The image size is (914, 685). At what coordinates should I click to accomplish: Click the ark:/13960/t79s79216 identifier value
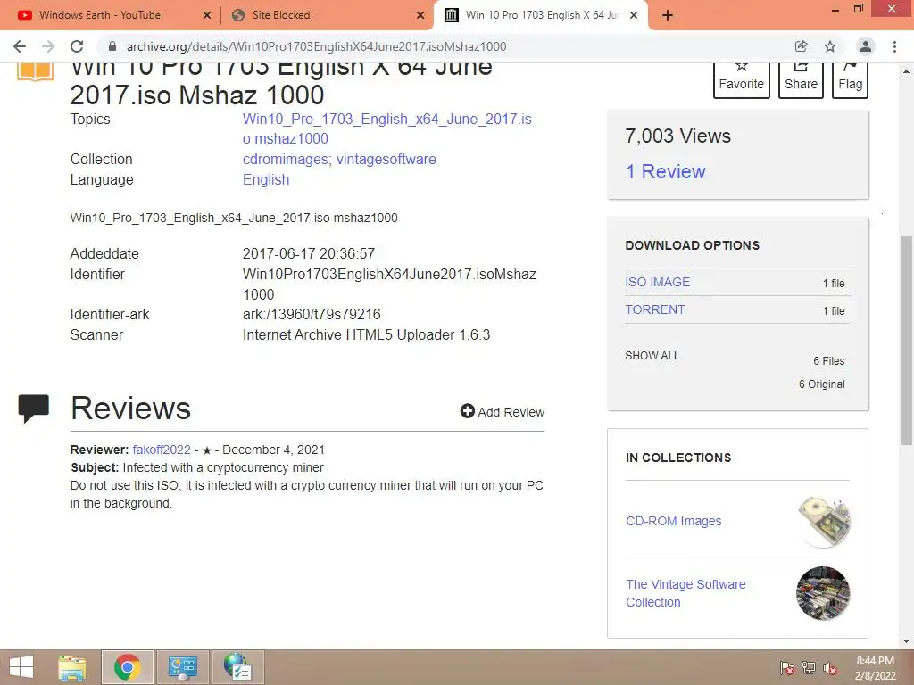[312, 315]
